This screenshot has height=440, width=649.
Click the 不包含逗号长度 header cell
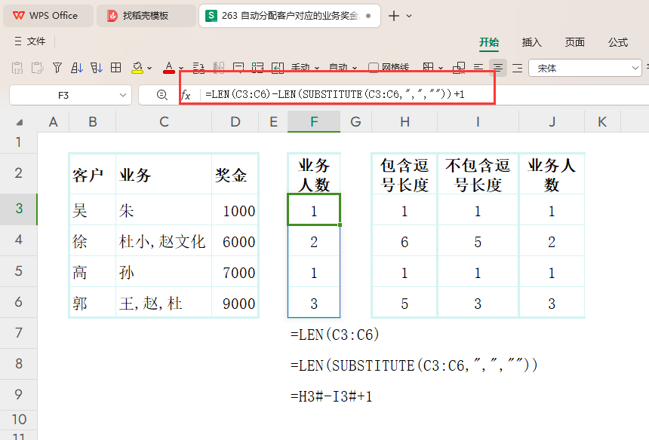coord(478,174)
